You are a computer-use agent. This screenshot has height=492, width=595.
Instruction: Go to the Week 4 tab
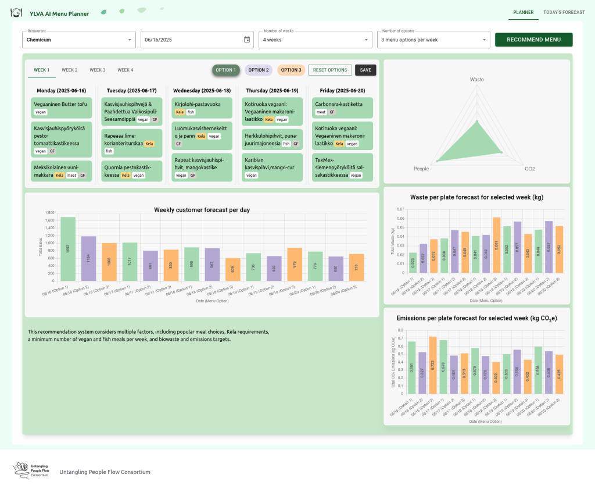point(125,70)
